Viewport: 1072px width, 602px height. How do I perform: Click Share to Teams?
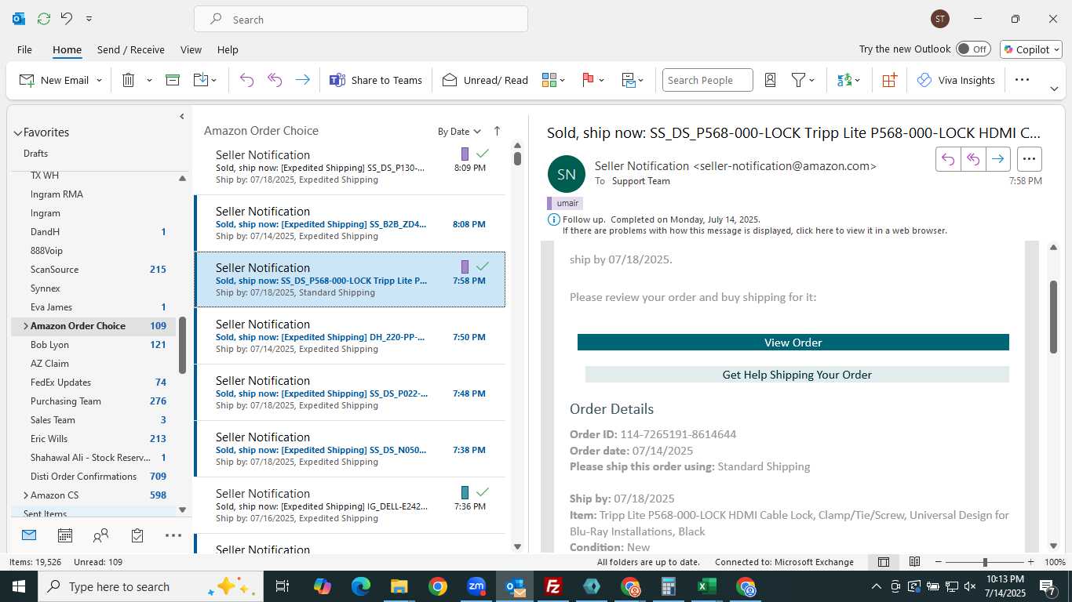(375, 80)
